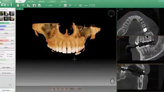Select the magnifier zoom tool
This screenshot has width=164, height=92.
click(x=23, y=5)
